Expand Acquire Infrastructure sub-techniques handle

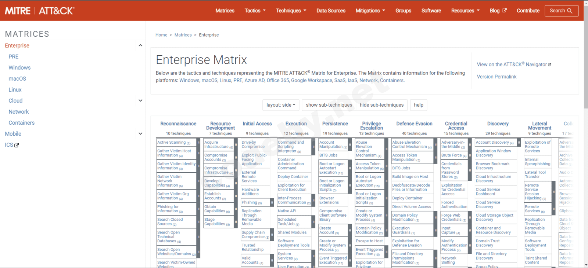coord(235,144)
